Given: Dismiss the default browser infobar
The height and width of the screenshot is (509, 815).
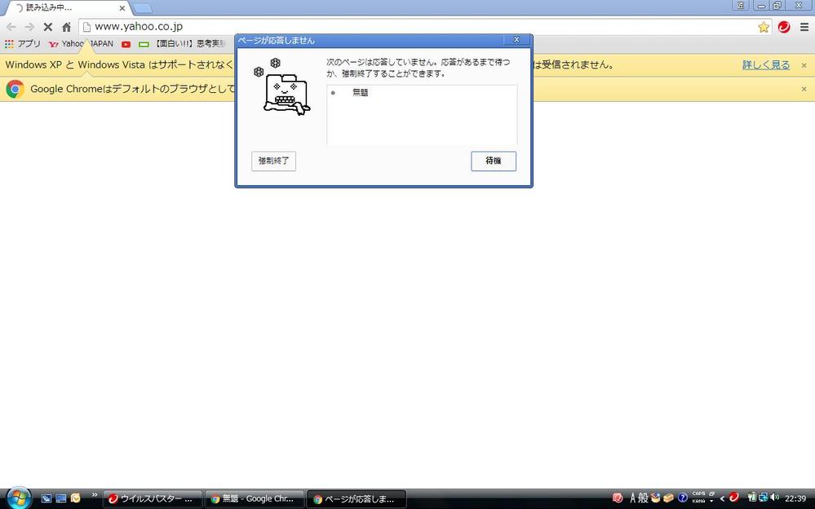Looking at the screenshot, I should coord(804,89).
